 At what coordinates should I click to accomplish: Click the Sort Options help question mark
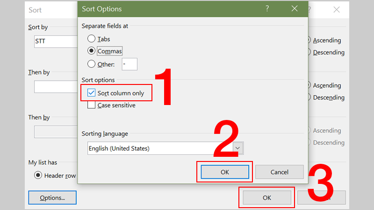(x=267, y=8)
